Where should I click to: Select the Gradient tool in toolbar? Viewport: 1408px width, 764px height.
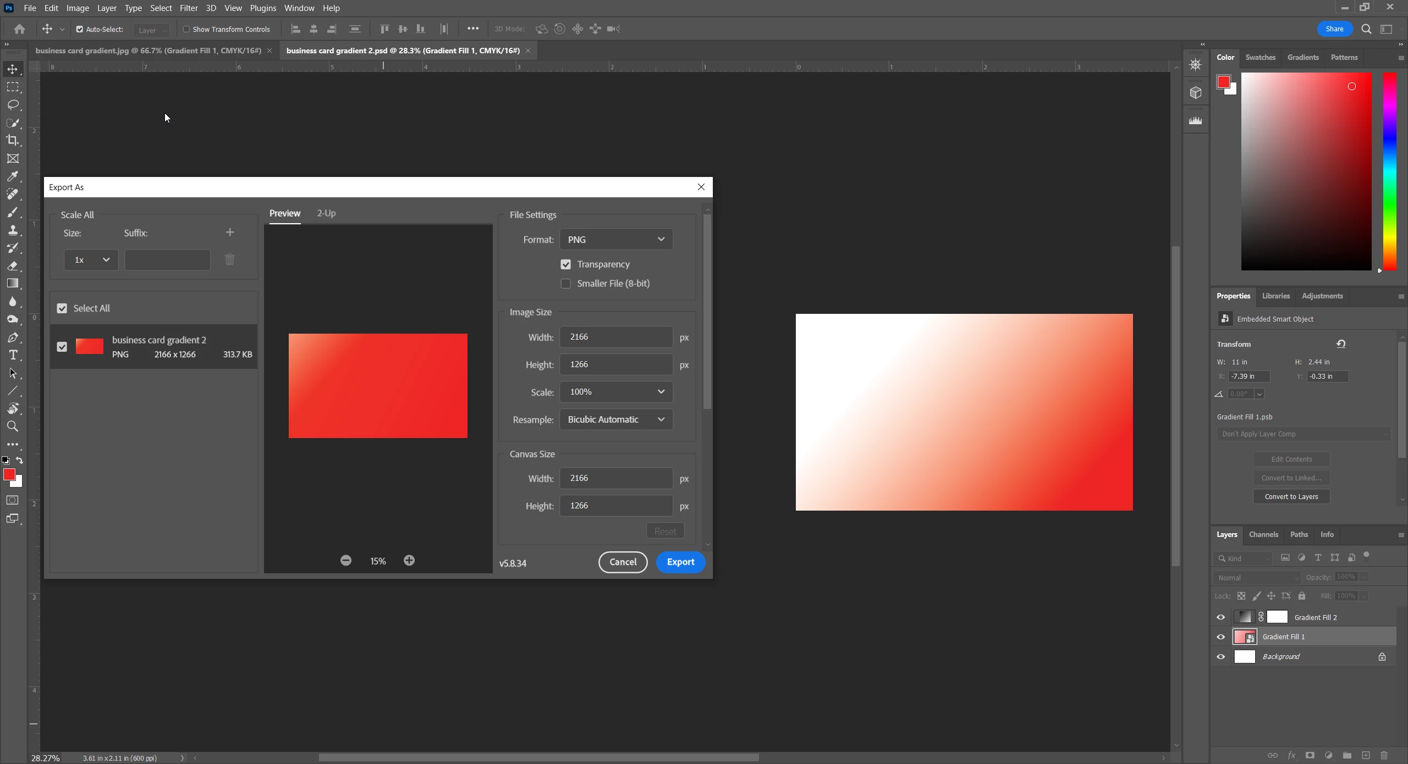pyautogui.click(x=13, y=284)
